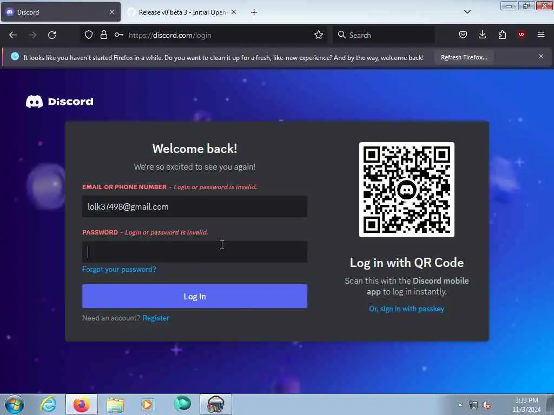Viewport: 554px width, 415px height.
Task: Restore down the Firefox window
Action: point(526,5)
